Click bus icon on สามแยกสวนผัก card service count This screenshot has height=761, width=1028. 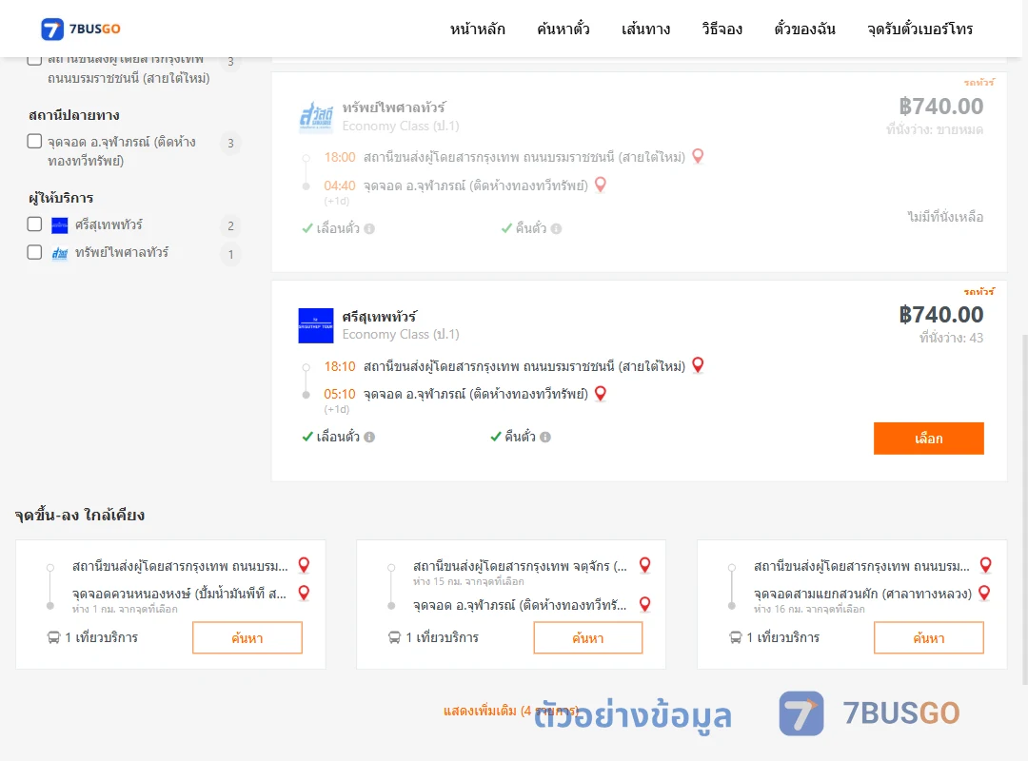point(736,637)
